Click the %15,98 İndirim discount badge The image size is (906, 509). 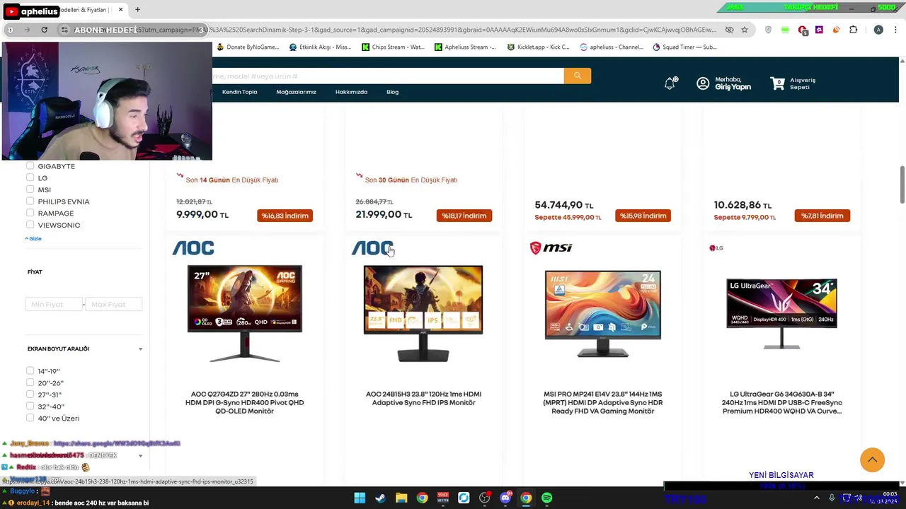(643, 216)
